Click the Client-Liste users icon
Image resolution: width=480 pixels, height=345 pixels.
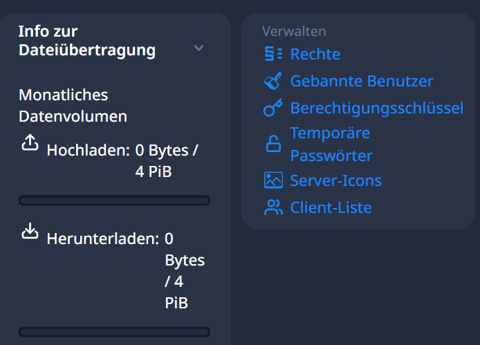(x=273, y=207)
